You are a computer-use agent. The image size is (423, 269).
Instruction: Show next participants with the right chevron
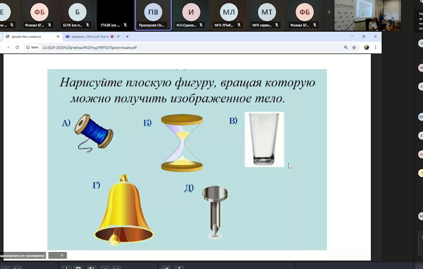point(328,12)
